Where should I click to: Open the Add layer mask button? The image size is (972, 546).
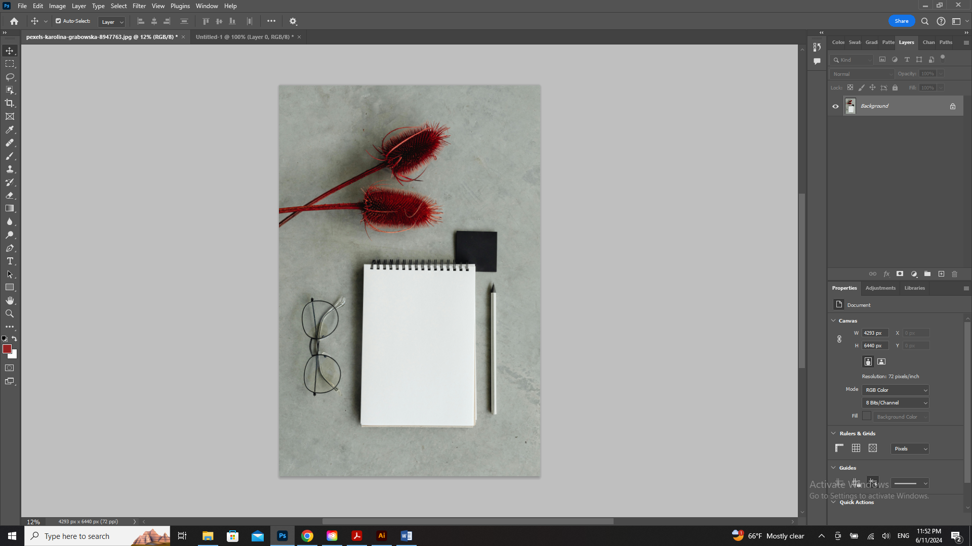point(900,274)
